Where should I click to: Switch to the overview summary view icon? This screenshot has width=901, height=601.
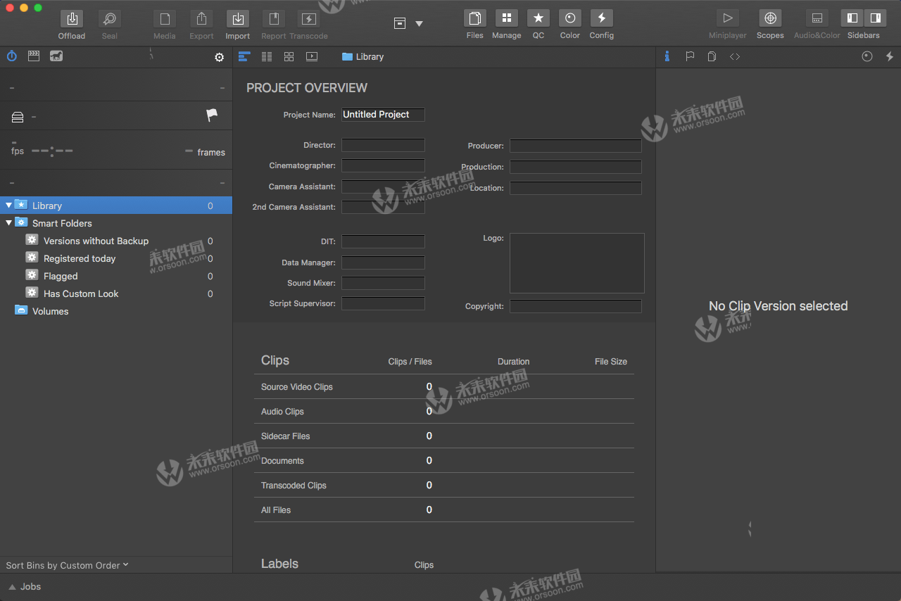point(244,56)
